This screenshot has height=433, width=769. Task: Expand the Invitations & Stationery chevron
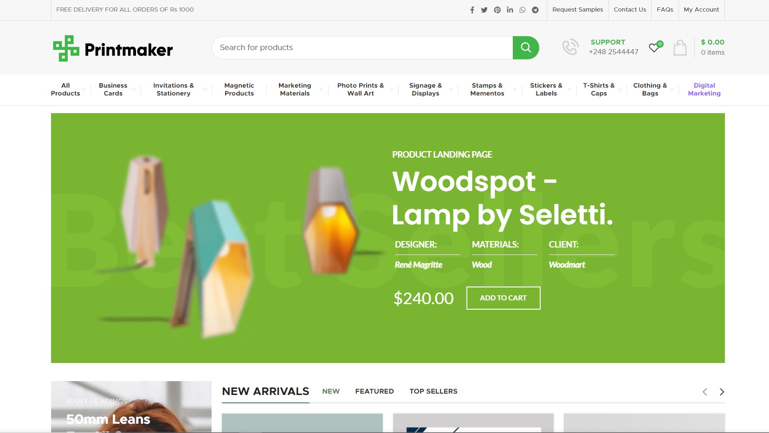point(205,89)
